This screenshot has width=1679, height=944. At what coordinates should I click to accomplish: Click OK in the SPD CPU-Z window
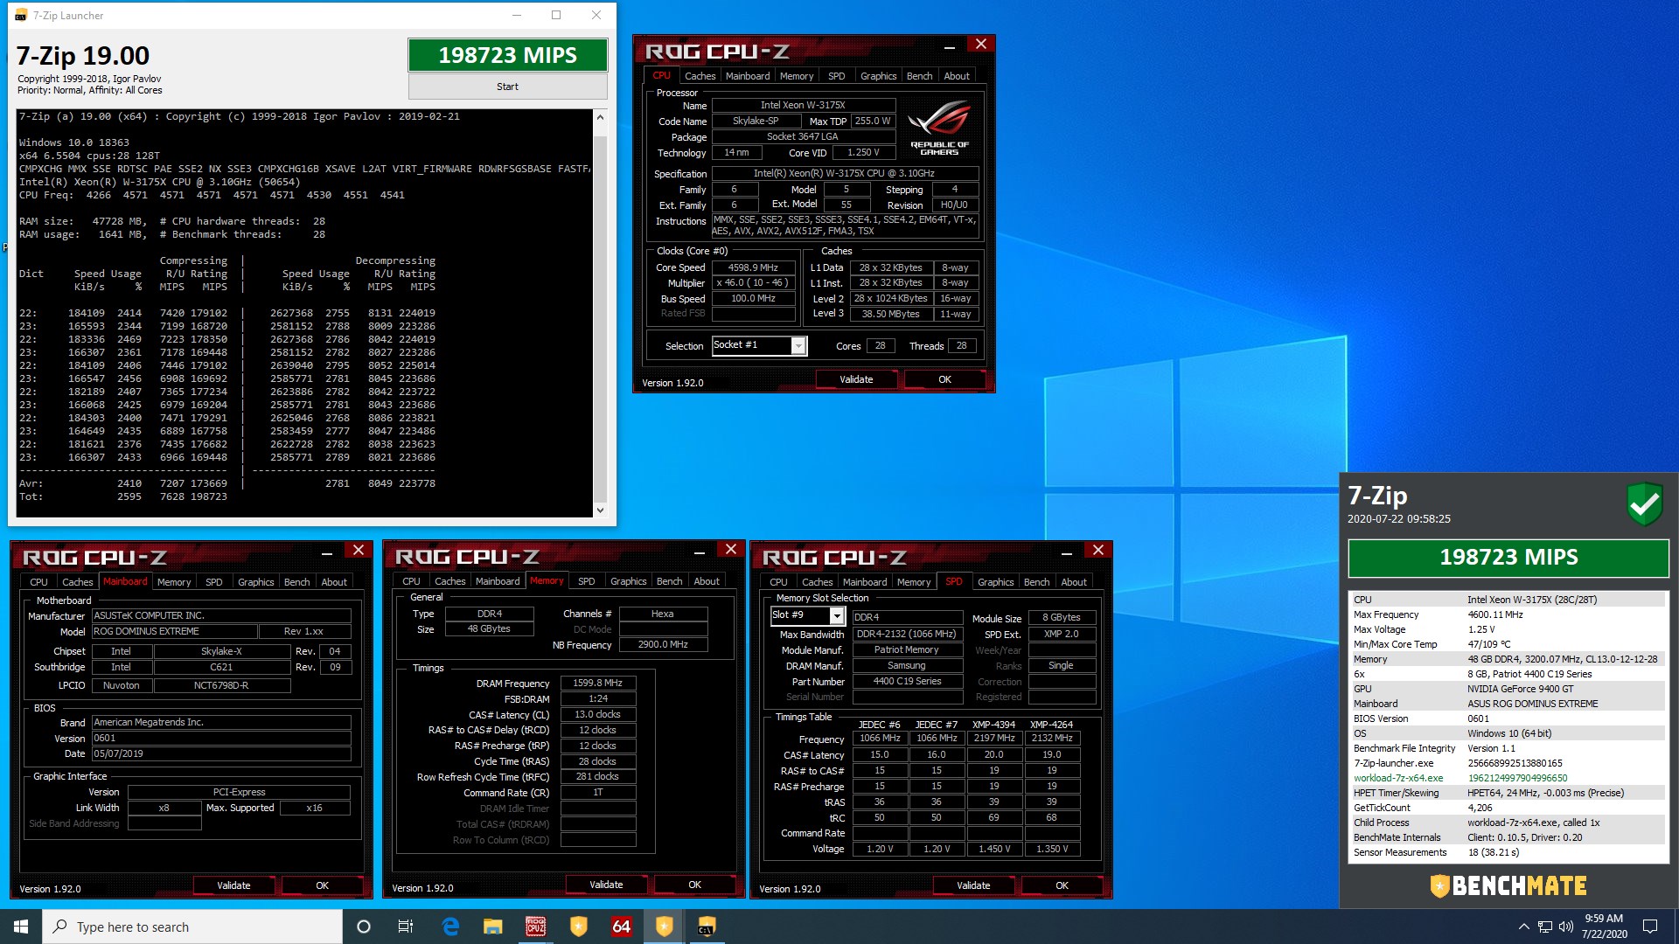coord(1062,885)
